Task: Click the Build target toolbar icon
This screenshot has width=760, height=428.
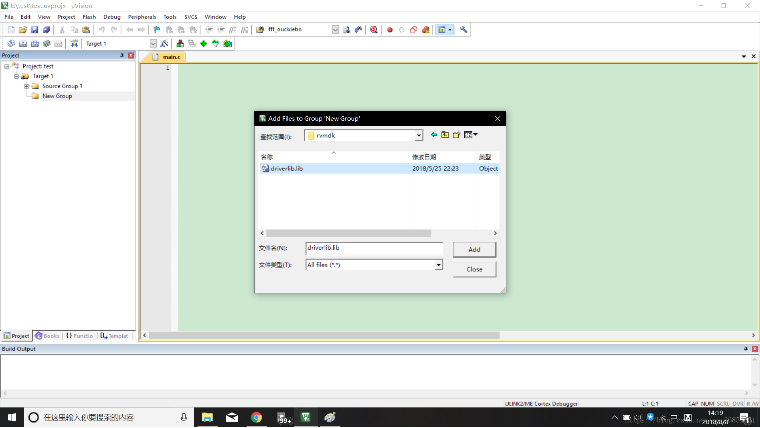Action: click(x=23, y=44)
